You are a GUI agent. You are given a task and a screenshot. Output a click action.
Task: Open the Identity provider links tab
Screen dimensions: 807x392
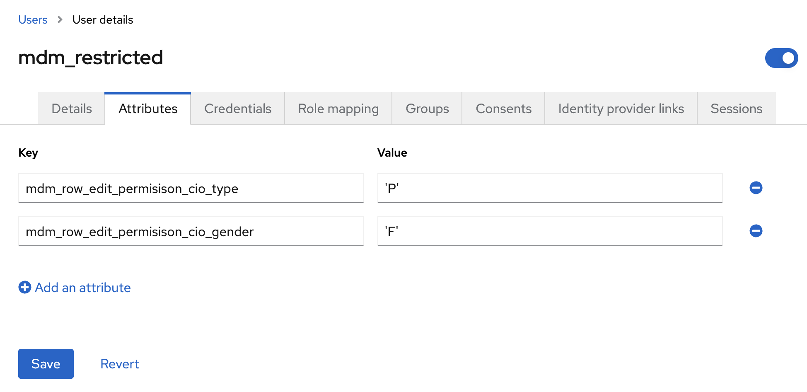click(620, 109)
